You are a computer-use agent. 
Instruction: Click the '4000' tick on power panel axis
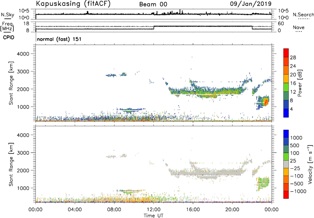click(23, 54)
